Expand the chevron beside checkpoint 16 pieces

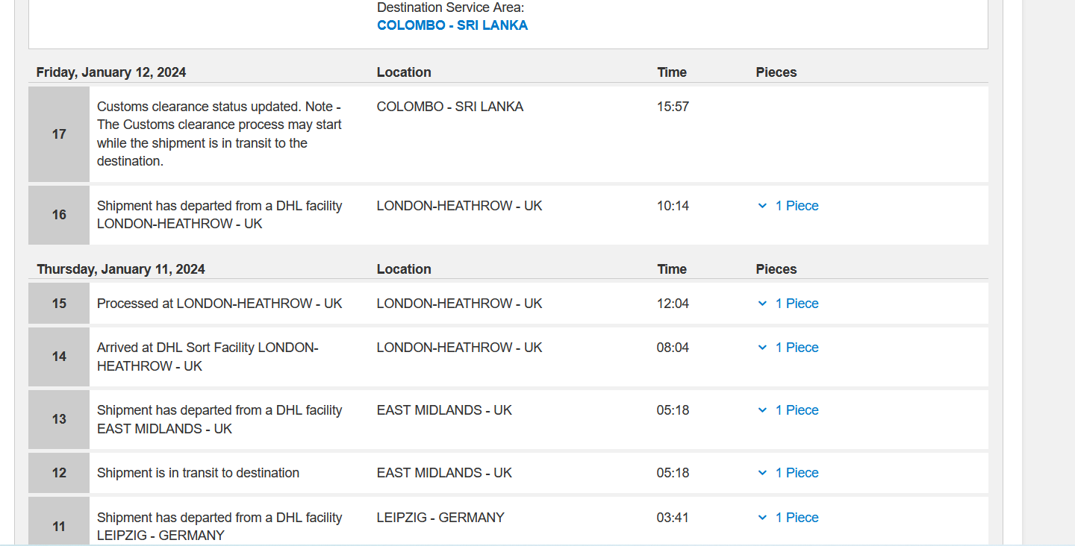[x=762, y=206]
